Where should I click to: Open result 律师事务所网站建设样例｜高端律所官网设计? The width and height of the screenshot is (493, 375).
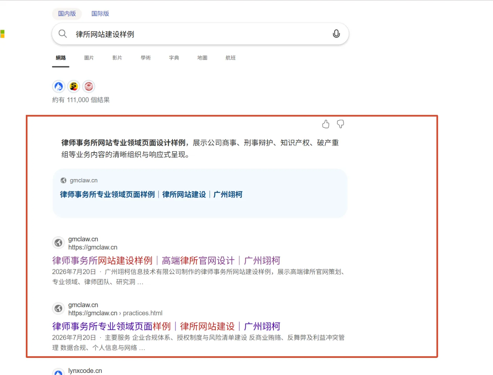click(x=166, y=260)
